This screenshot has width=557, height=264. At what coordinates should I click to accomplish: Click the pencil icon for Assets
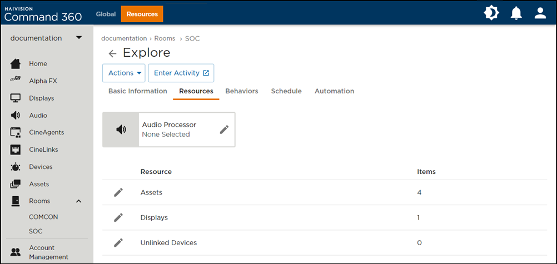(x=118, y=192)
